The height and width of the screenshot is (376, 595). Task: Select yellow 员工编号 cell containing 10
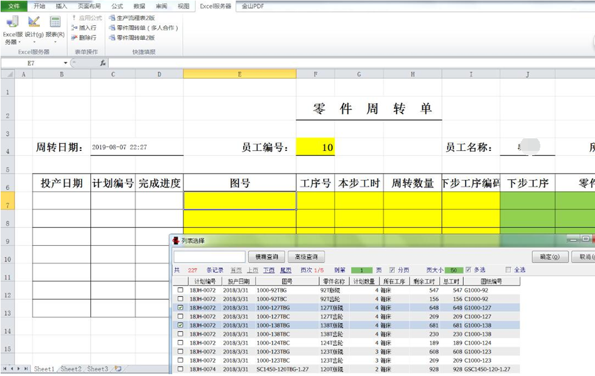(x=315, y=148)
